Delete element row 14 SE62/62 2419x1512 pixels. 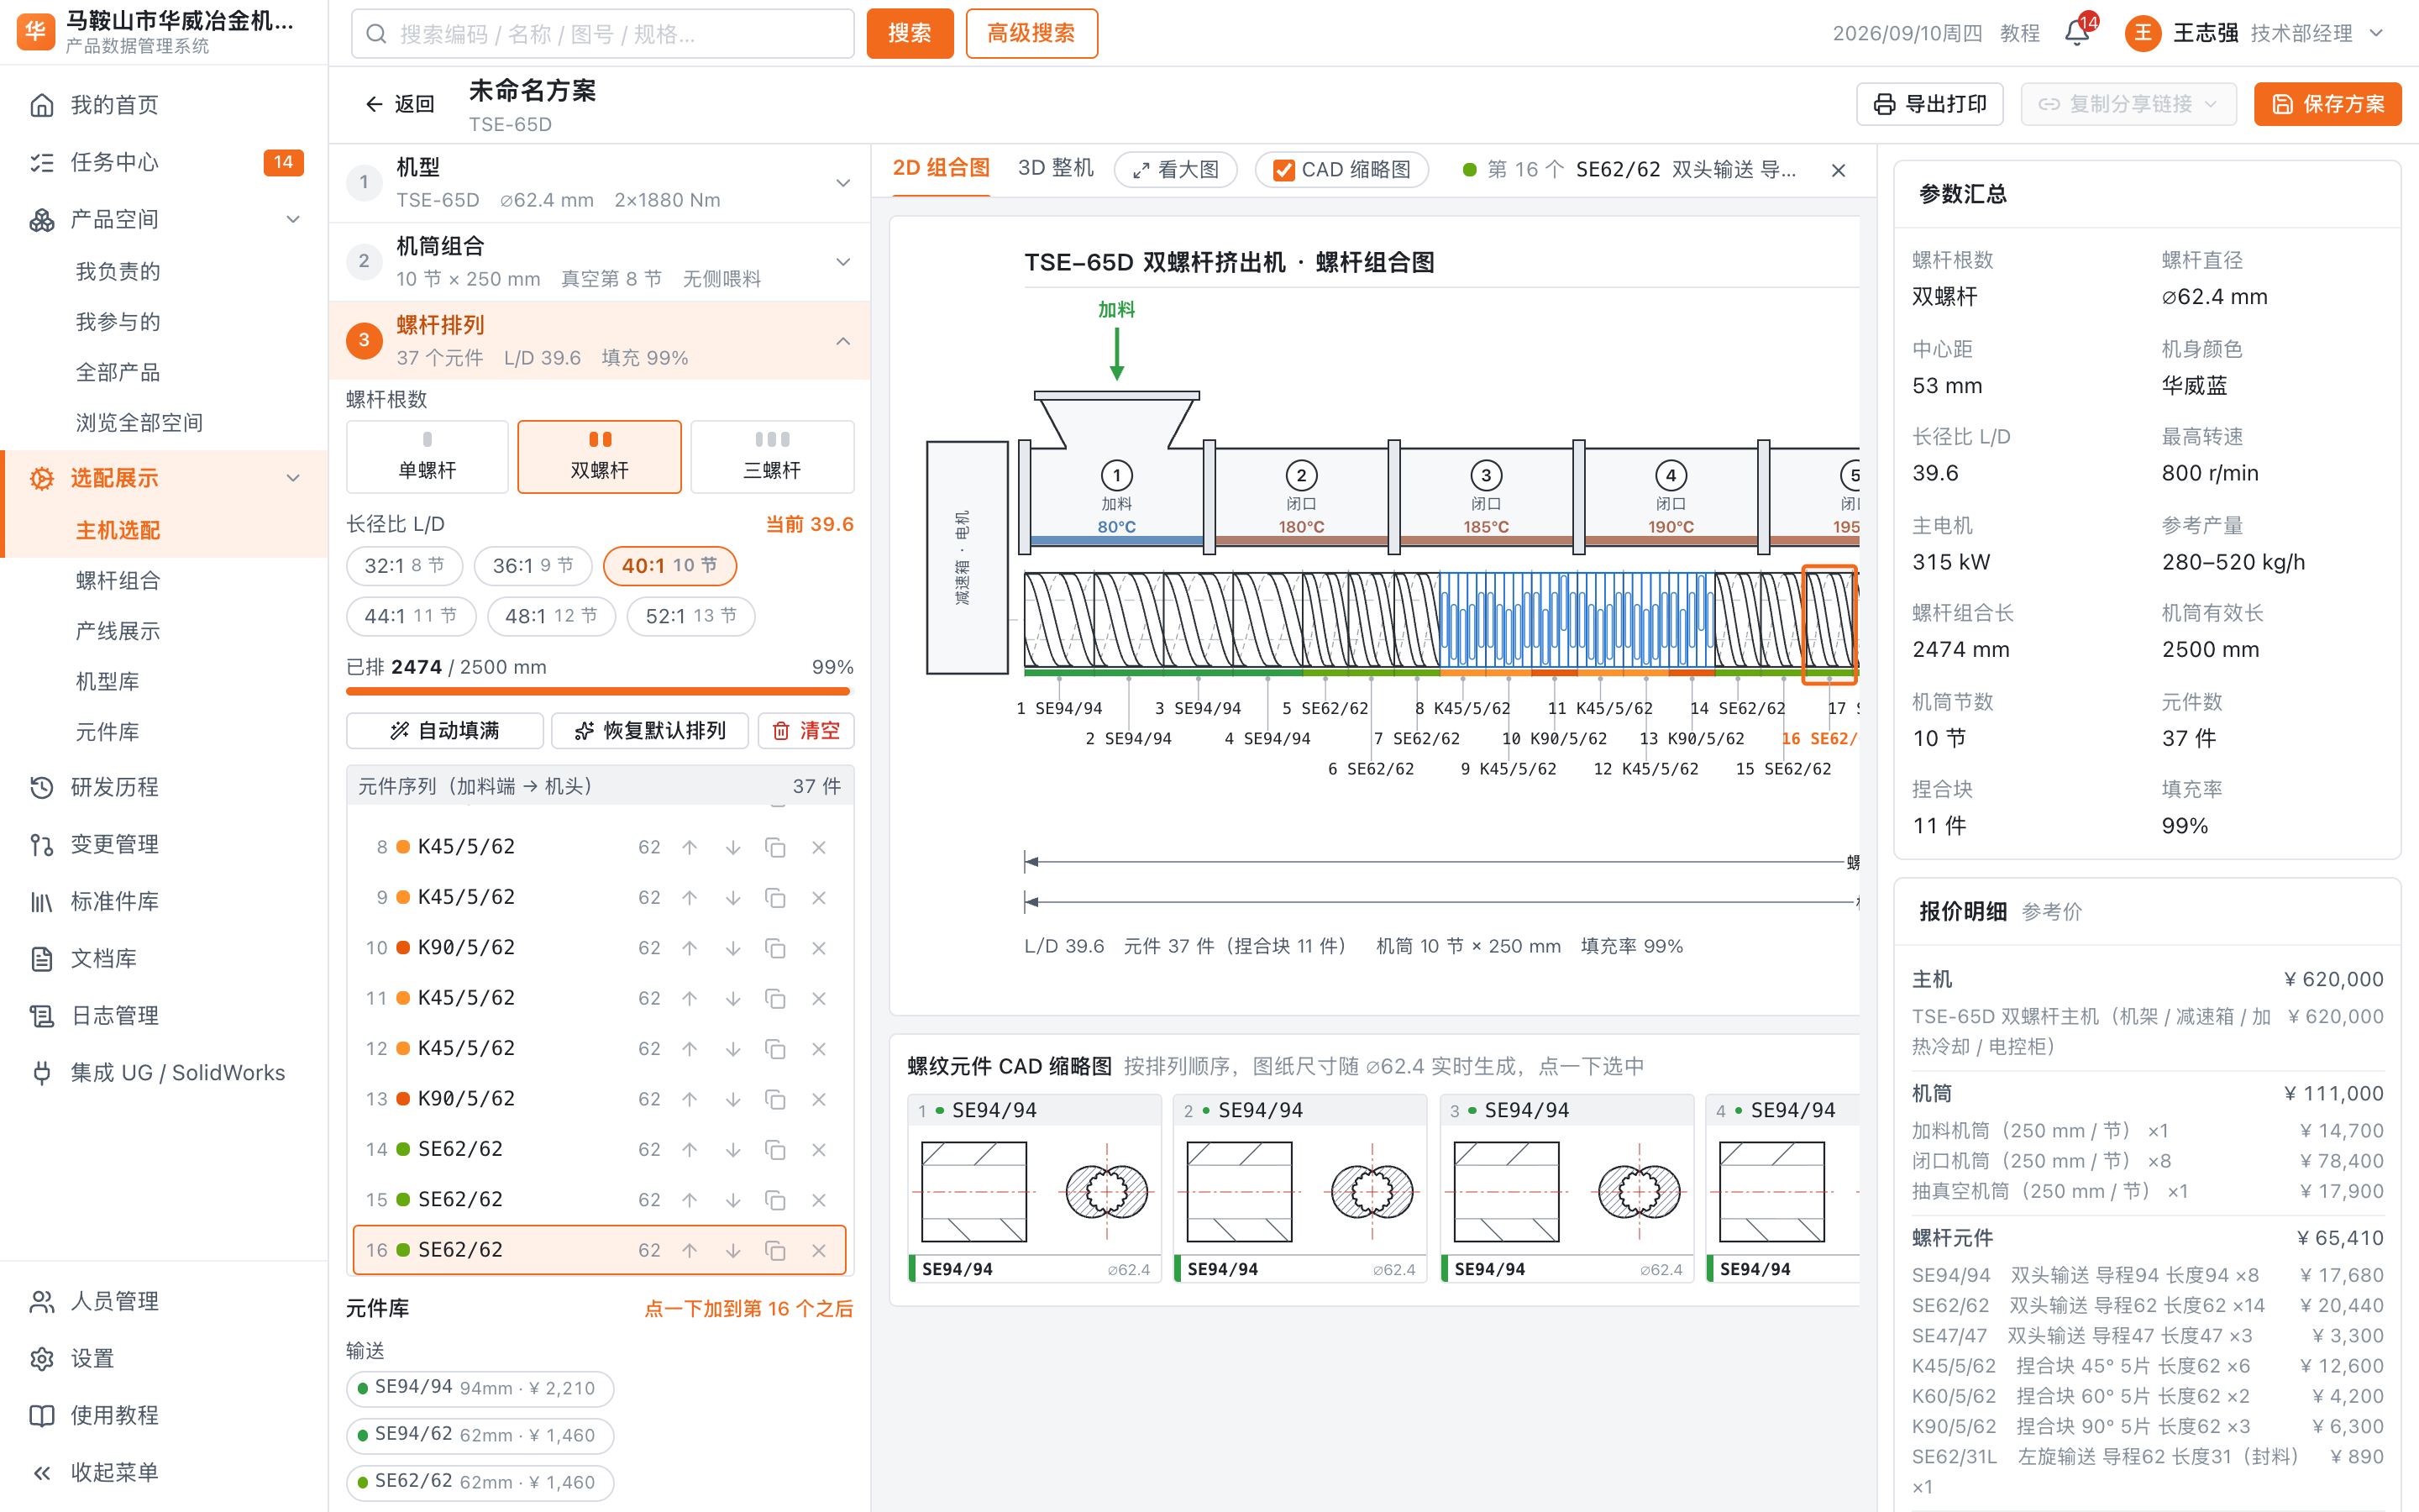click(x=819, y=1150)
